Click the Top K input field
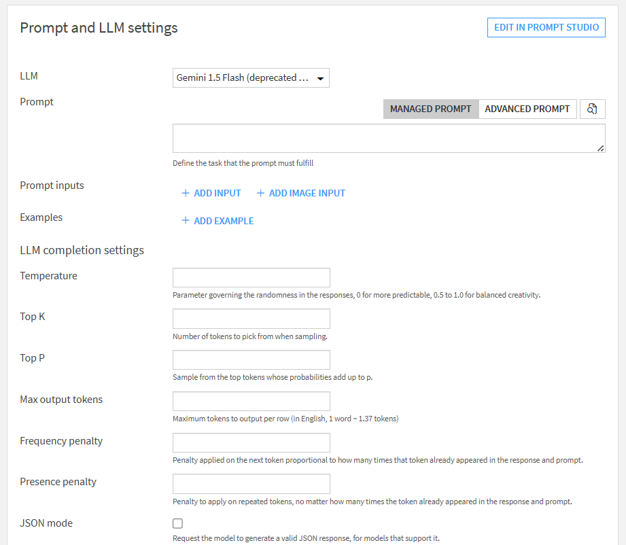 [251, 319]
